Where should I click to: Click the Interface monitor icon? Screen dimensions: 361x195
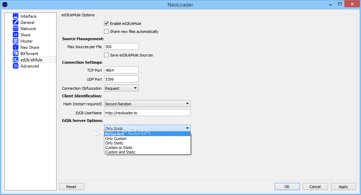point(15,16)
